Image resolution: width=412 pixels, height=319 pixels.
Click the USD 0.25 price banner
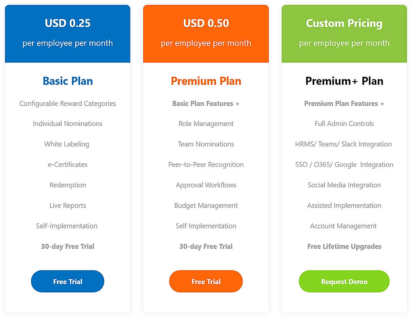(x=67, y=23)
